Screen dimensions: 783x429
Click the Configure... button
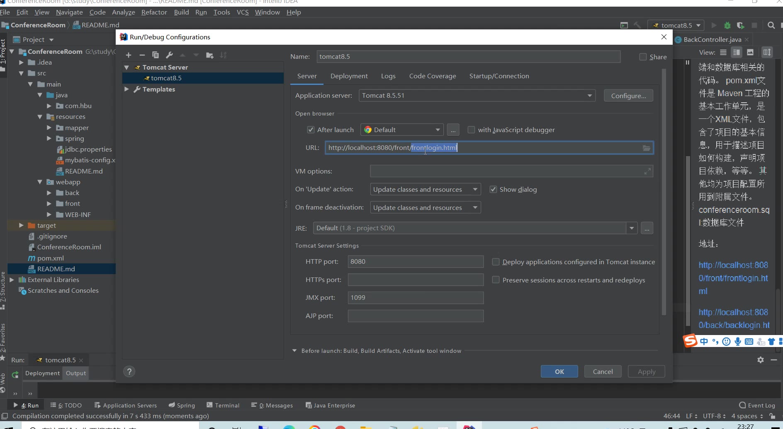click(628, 96)
